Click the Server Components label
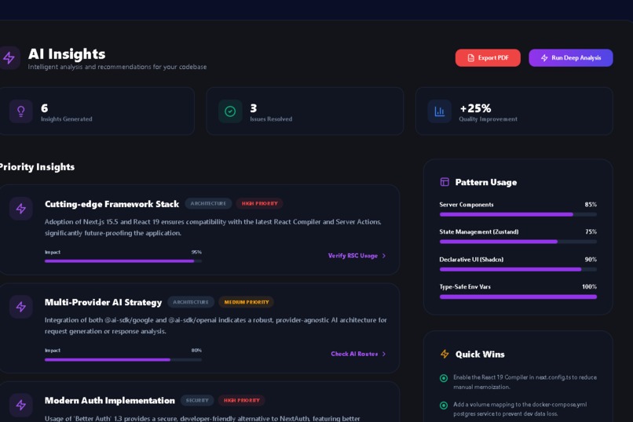This screenshot has height=422, width=633. click(x=467, y=205)
